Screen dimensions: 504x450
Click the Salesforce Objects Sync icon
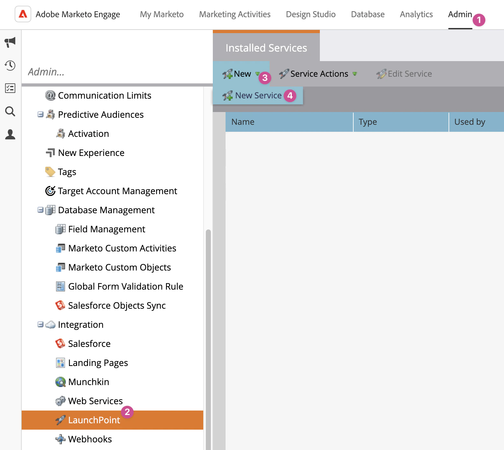click(x=61, y=305)
